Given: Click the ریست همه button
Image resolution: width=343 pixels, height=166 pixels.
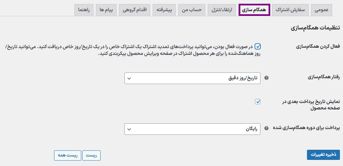Looking at the screenshot, I should (x=68, y=155).
